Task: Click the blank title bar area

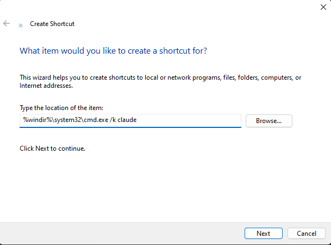Action: (x=163, y=7)
